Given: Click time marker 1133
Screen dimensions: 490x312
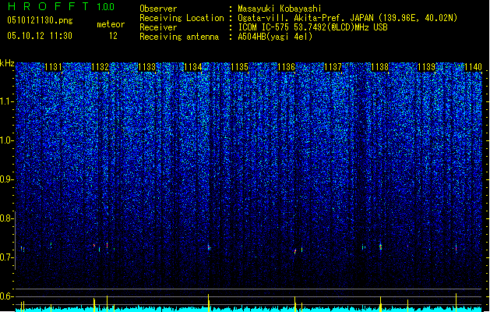Looking at the screenshot, I should click(x=146, y=67).
